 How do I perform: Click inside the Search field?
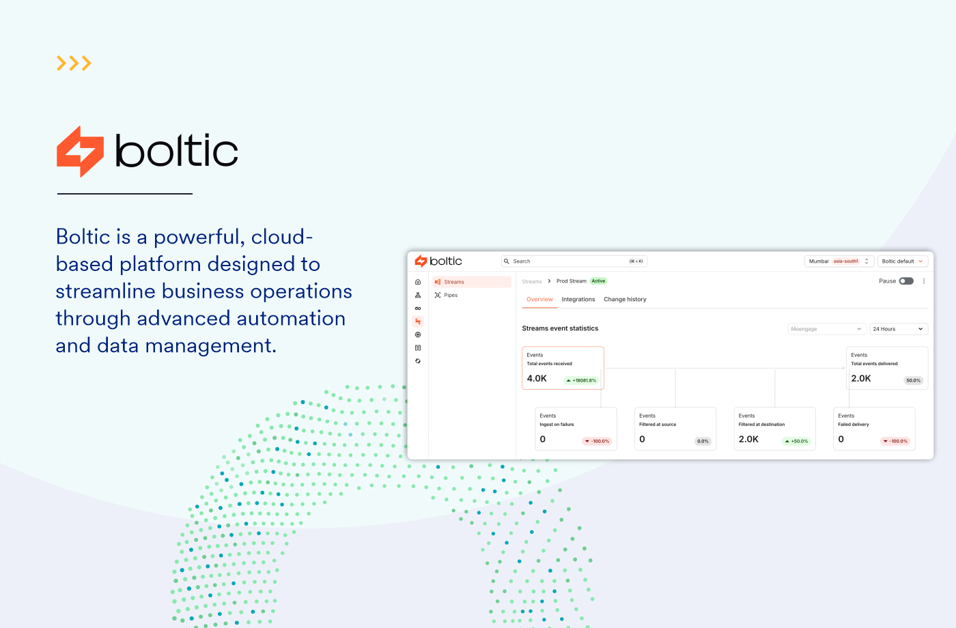574,261
